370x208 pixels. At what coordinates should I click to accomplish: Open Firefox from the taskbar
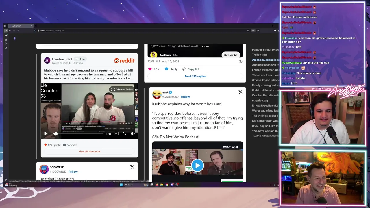(x=157, y=185)
